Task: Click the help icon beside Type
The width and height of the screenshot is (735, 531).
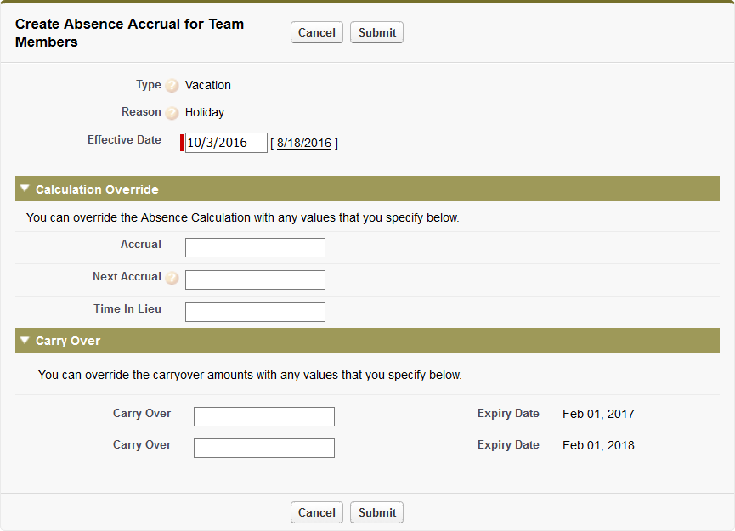Action: click(x=172, y=86)
